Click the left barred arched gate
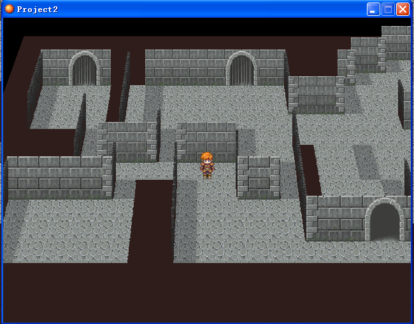This screenshot has width=414, height=324. pyautogui.click(x=85, y=69)
